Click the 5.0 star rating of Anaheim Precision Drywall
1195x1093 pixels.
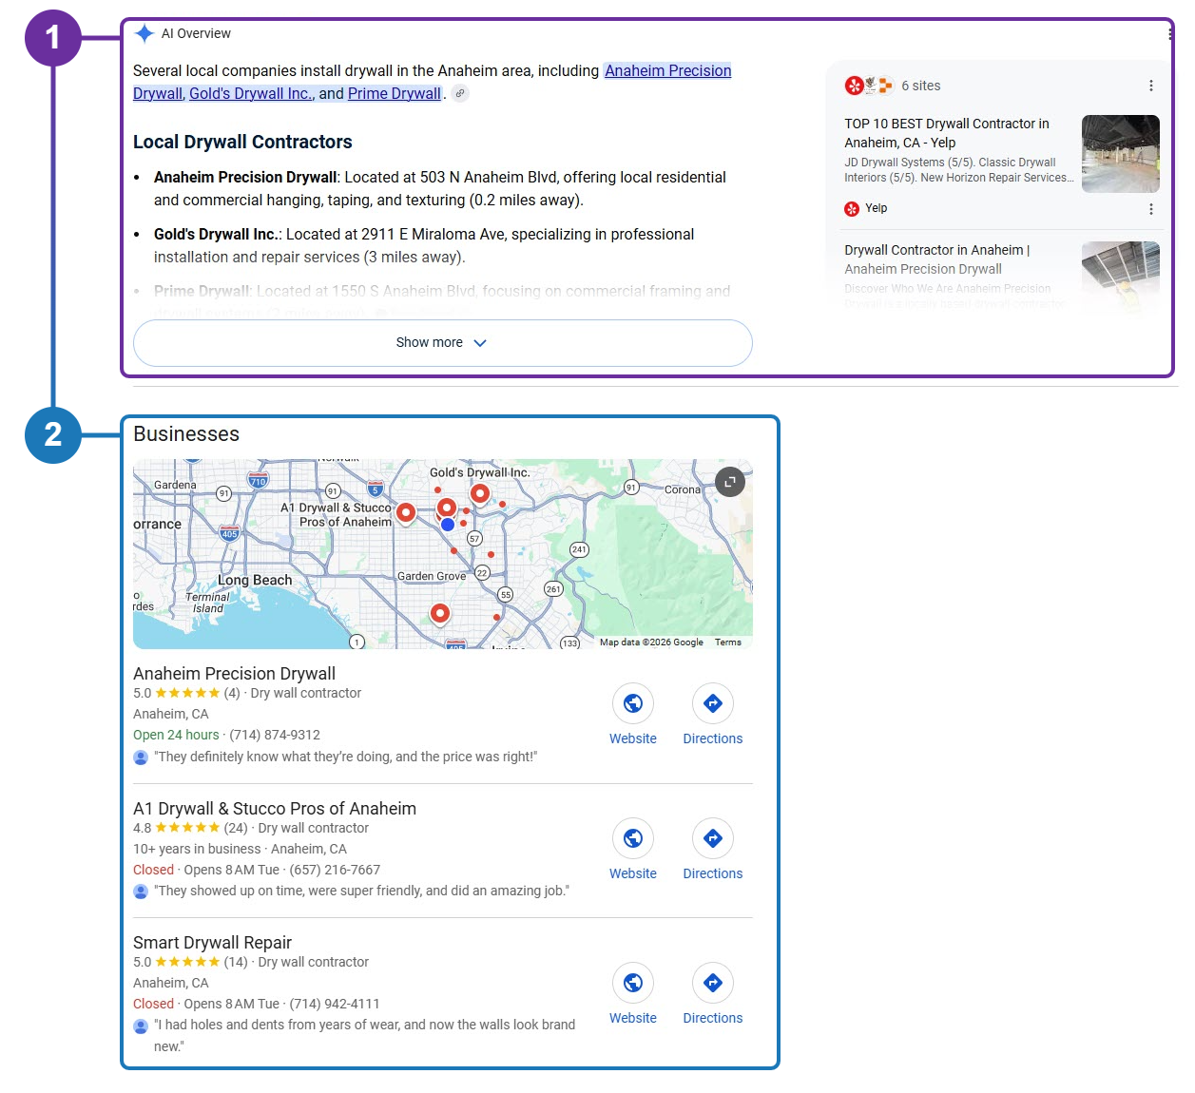[x=187, y=693]
